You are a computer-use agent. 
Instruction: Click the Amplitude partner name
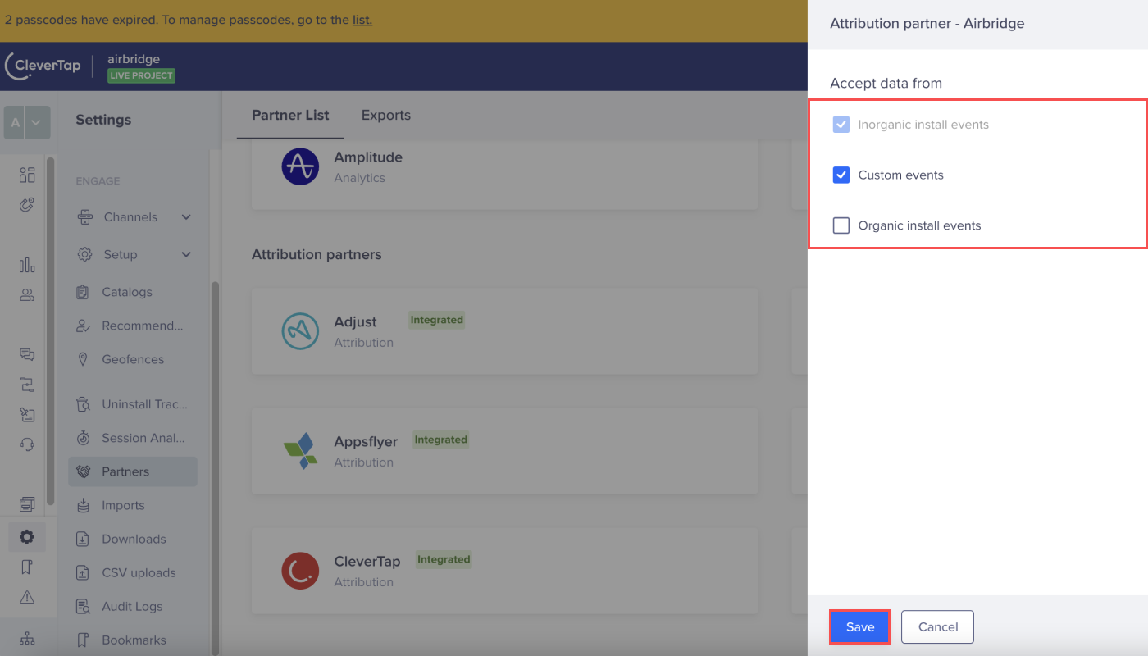368,157
